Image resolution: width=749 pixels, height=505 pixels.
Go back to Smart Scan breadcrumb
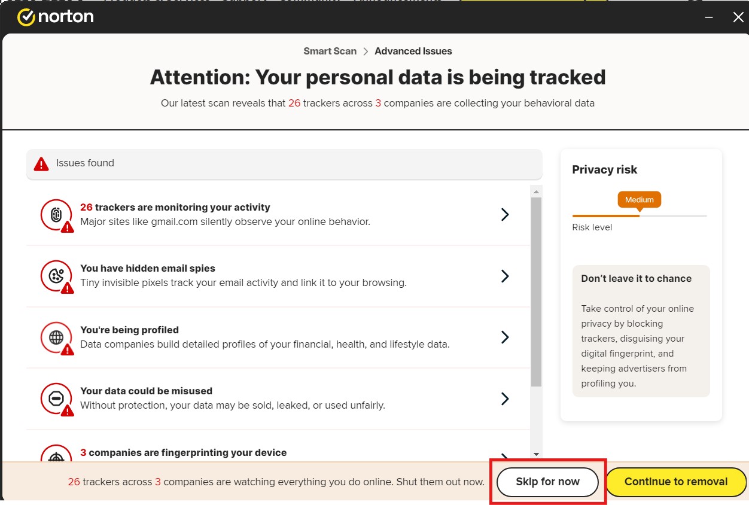coord(330,51)
